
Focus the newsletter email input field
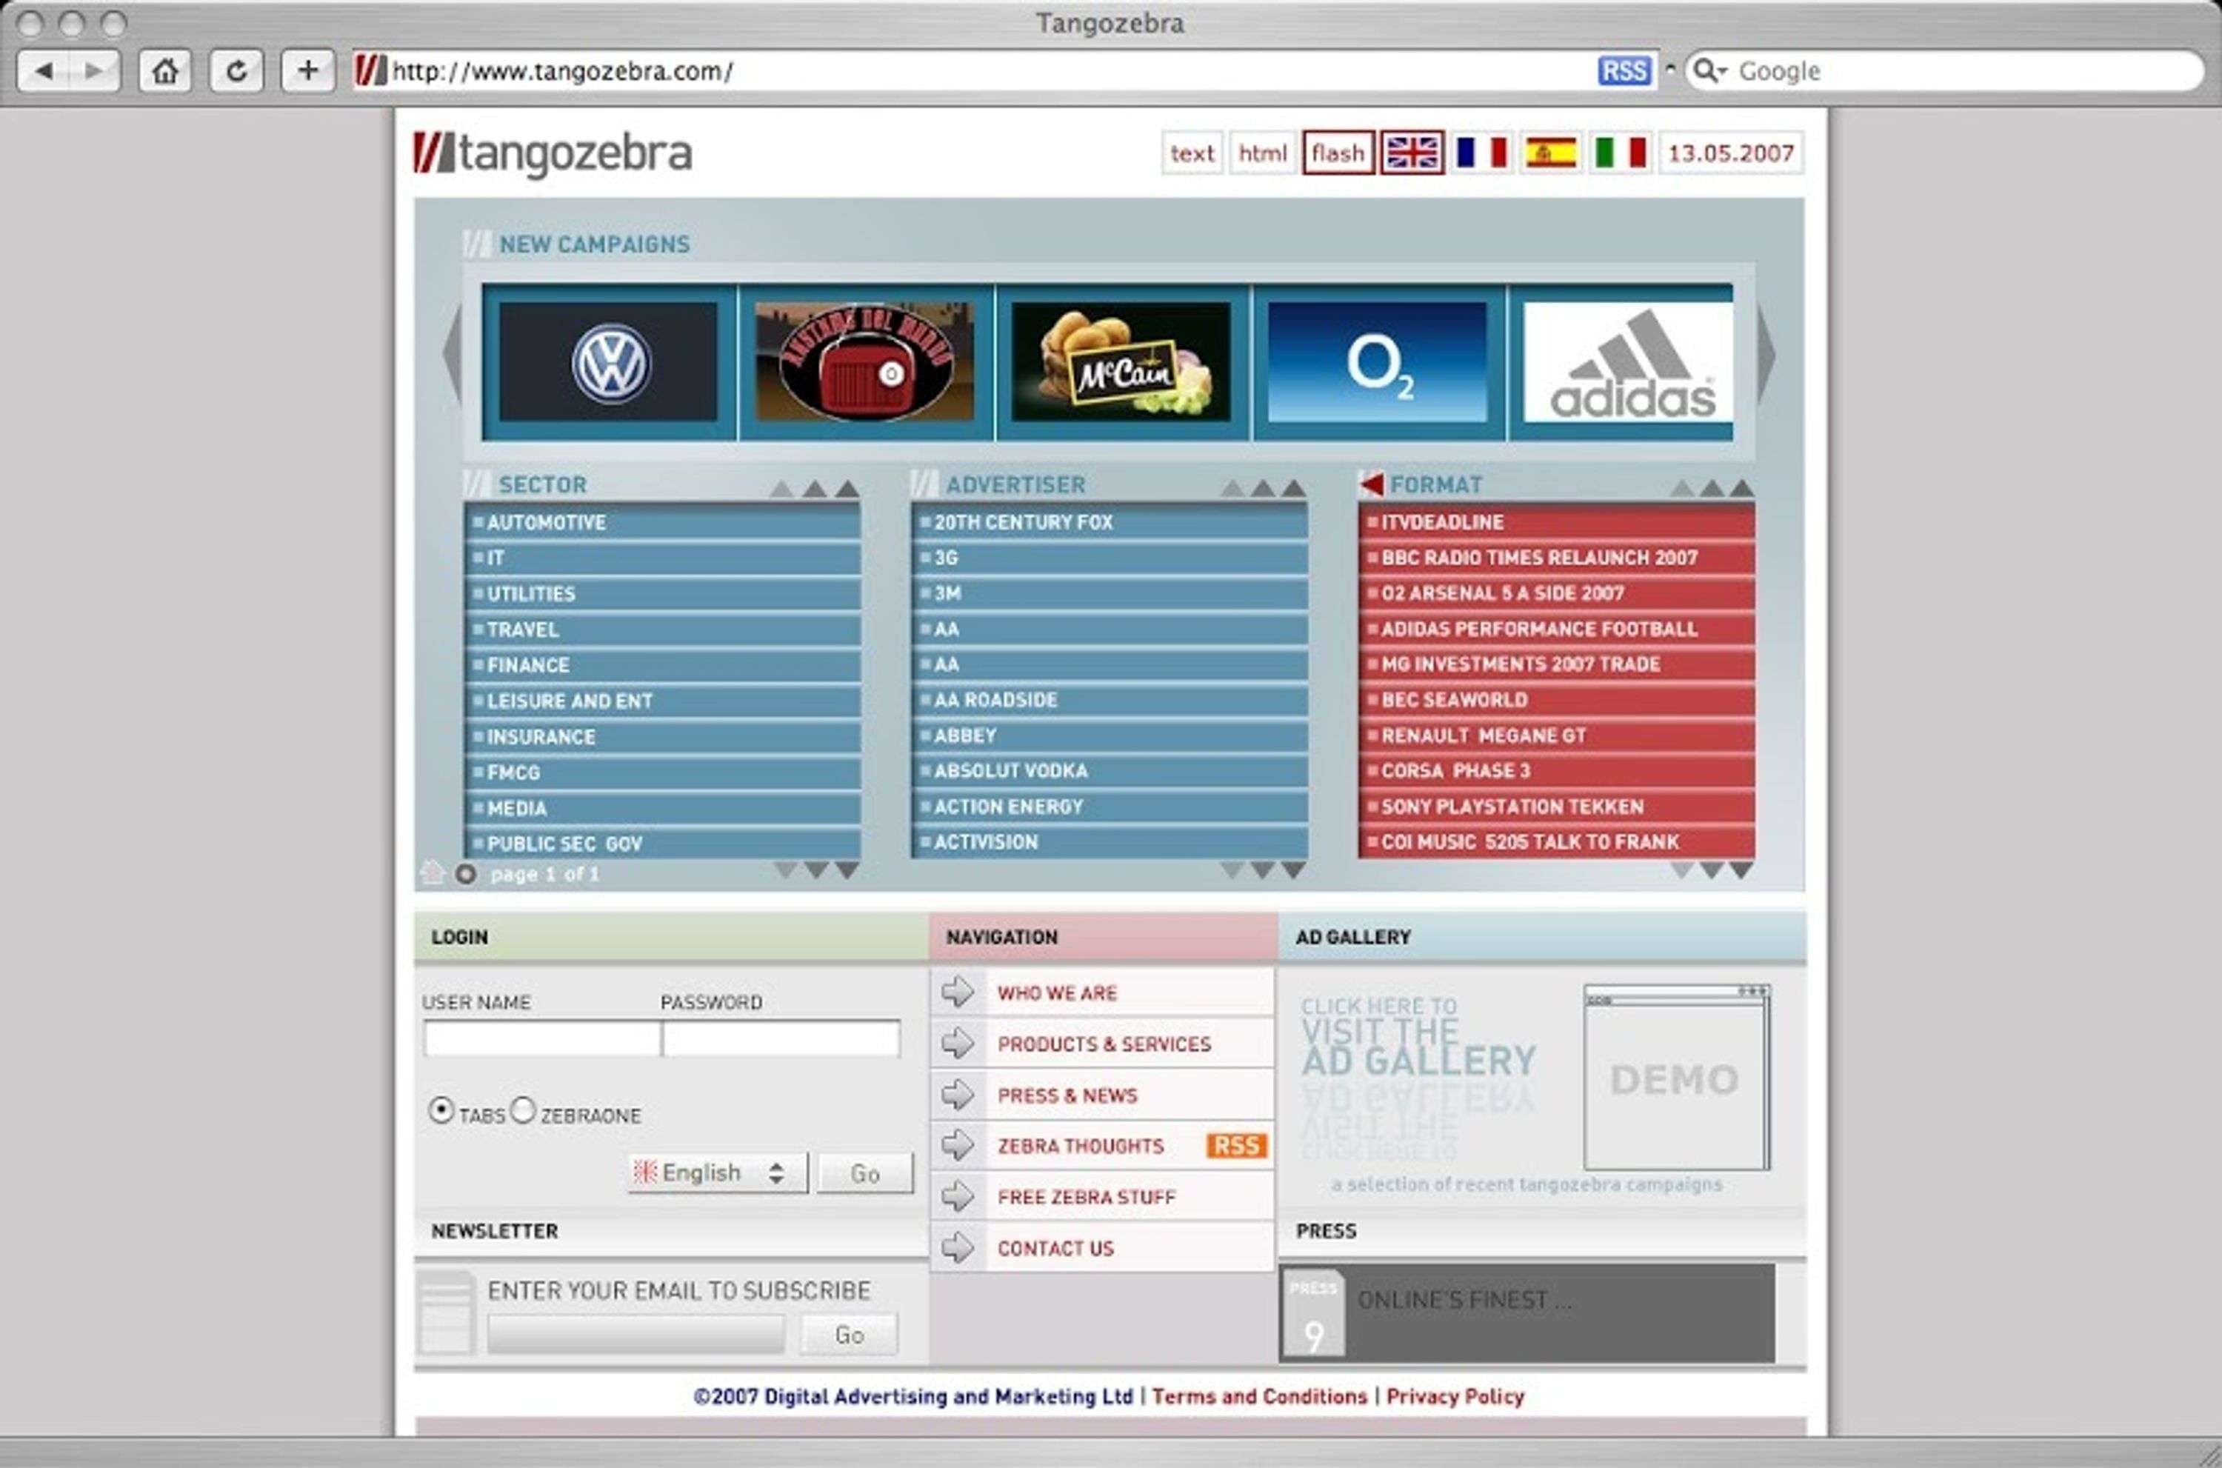tap(635, 1334)
